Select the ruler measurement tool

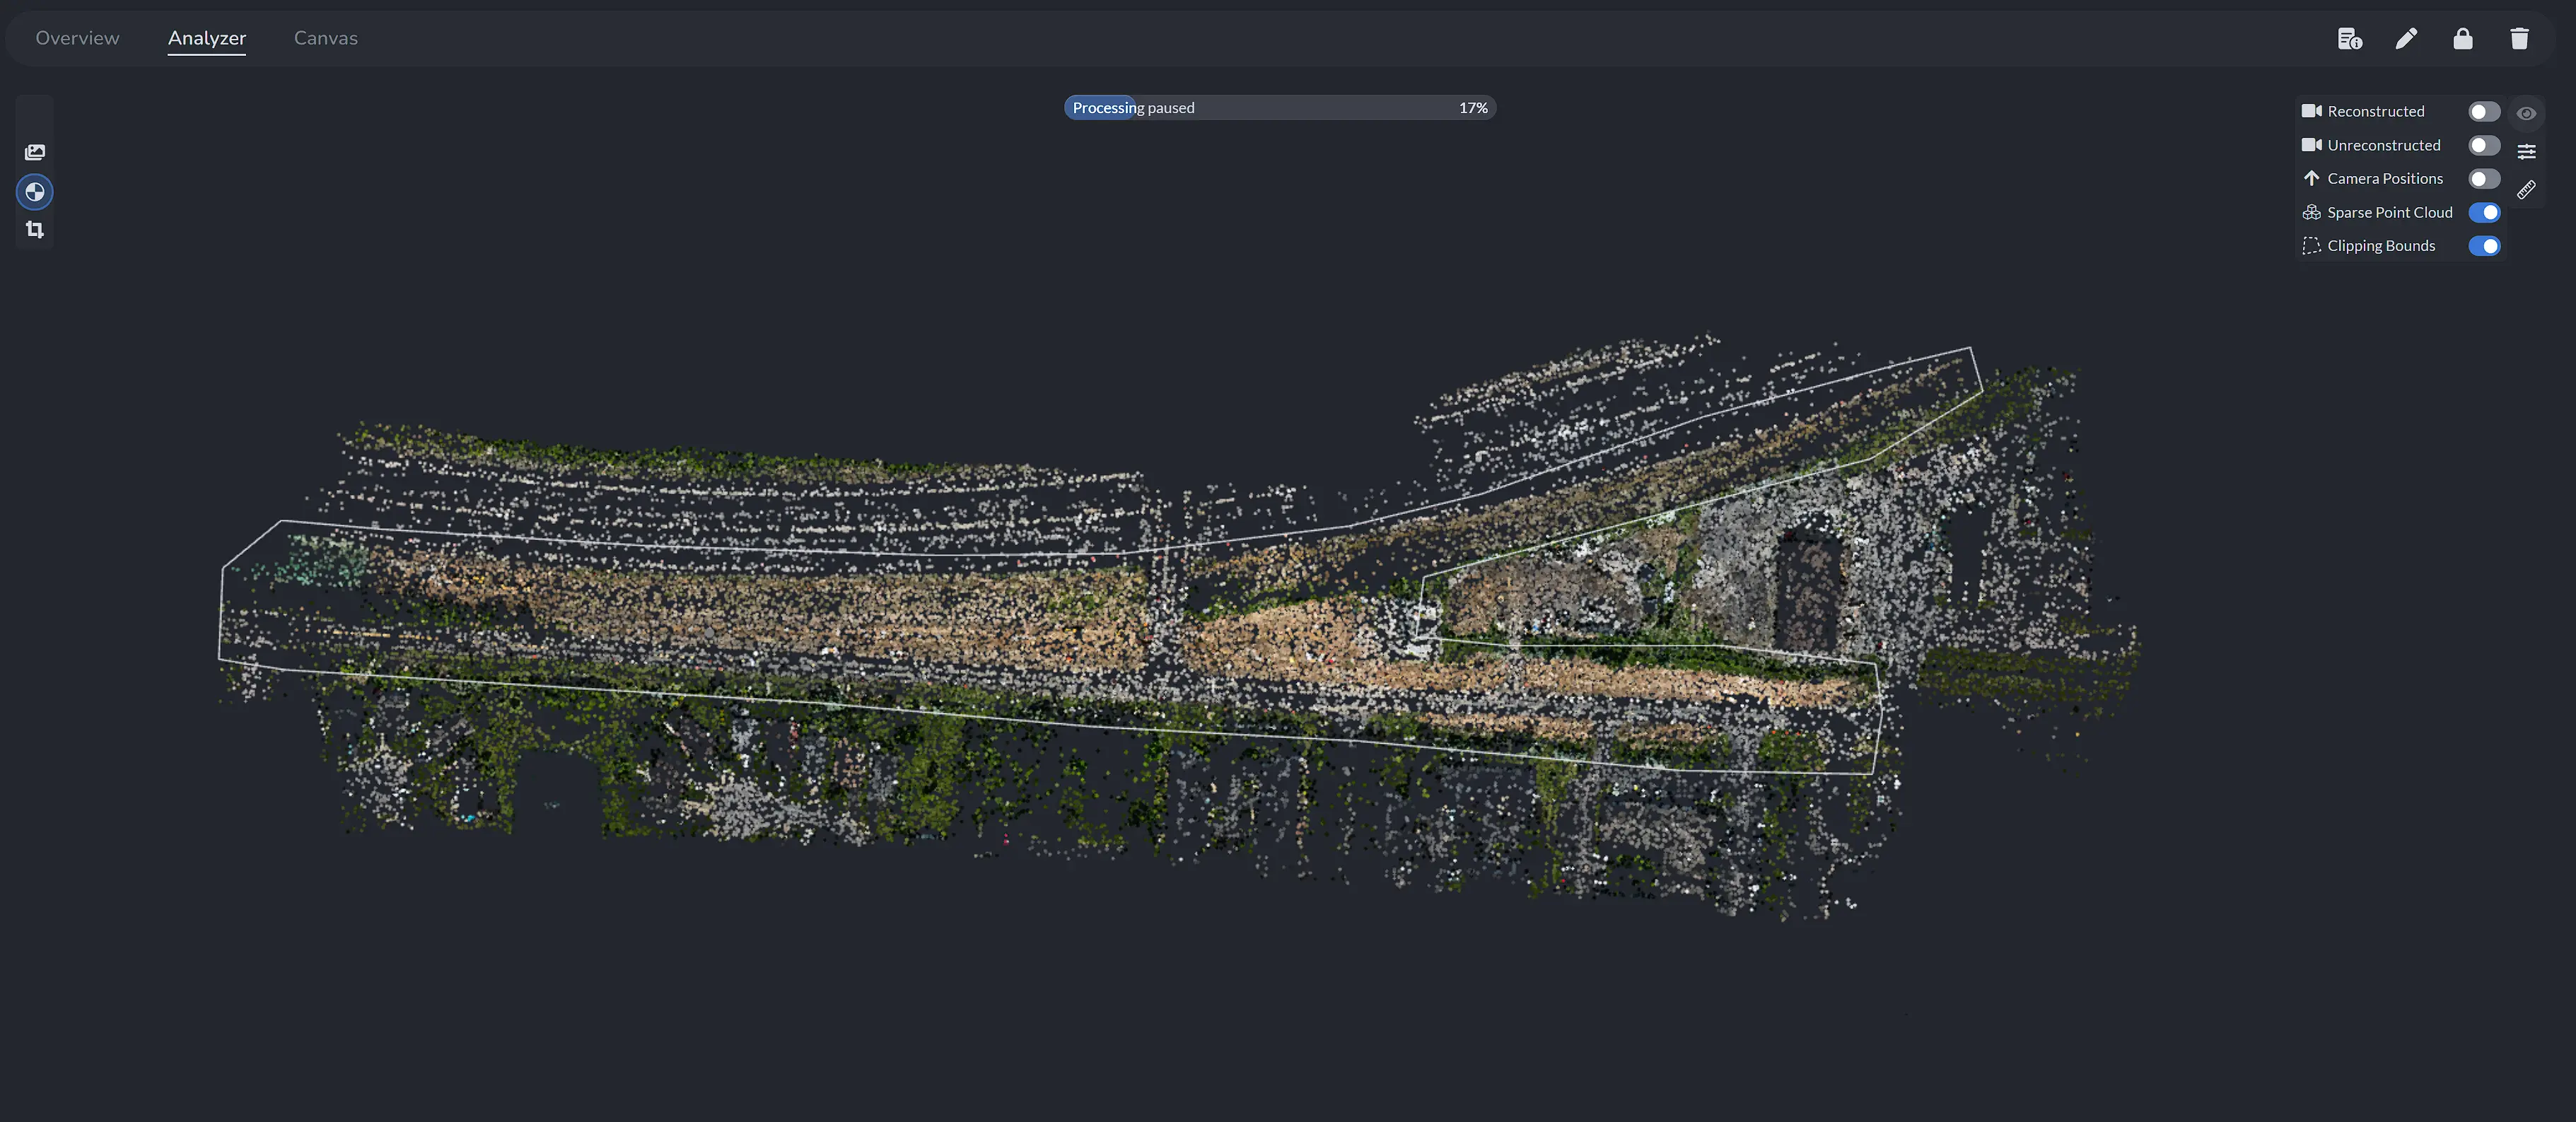tap(2528, 190)
